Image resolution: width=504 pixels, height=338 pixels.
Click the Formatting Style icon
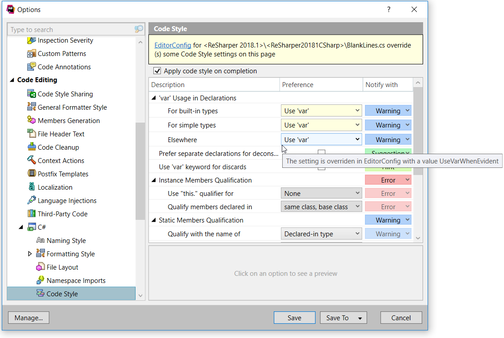pos(40,254)
